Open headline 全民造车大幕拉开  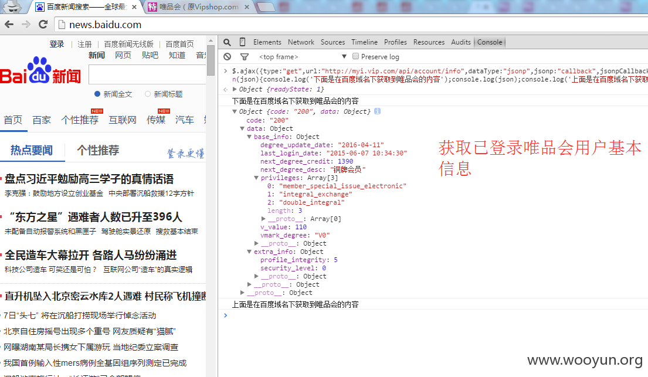(90, 255)
